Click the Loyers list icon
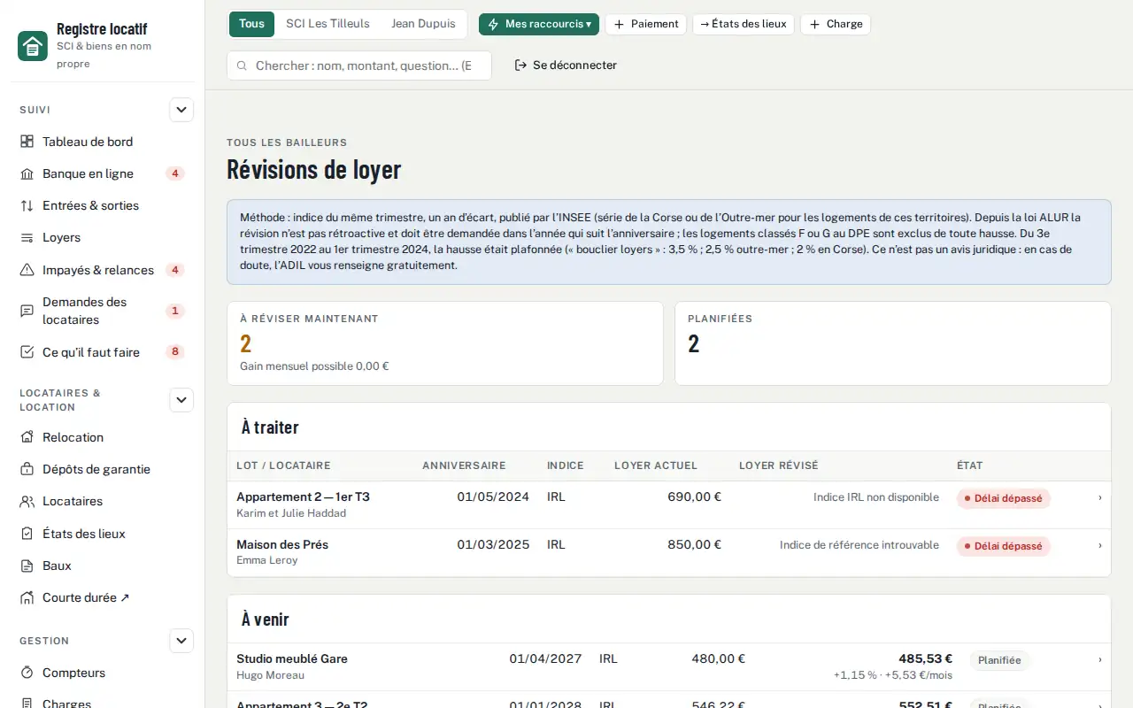 (x=27, y=237)
